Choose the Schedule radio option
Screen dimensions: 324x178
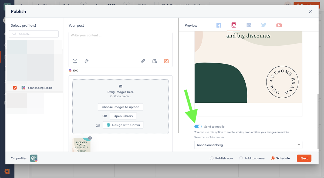tap(272, 158)
